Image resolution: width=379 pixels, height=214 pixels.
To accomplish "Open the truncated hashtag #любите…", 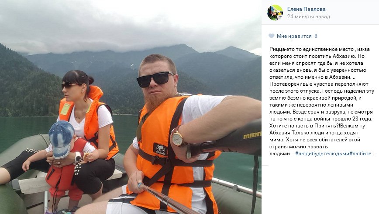I will click(362, 154).
